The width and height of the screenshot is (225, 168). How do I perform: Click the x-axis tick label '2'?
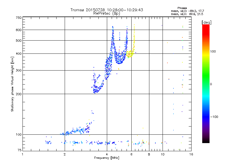pos(65,154)
